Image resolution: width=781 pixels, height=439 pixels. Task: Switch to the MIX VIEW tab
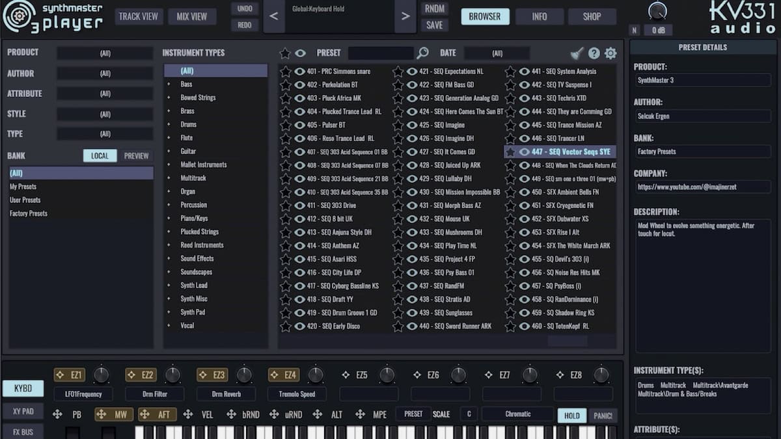tap(192, 17)
